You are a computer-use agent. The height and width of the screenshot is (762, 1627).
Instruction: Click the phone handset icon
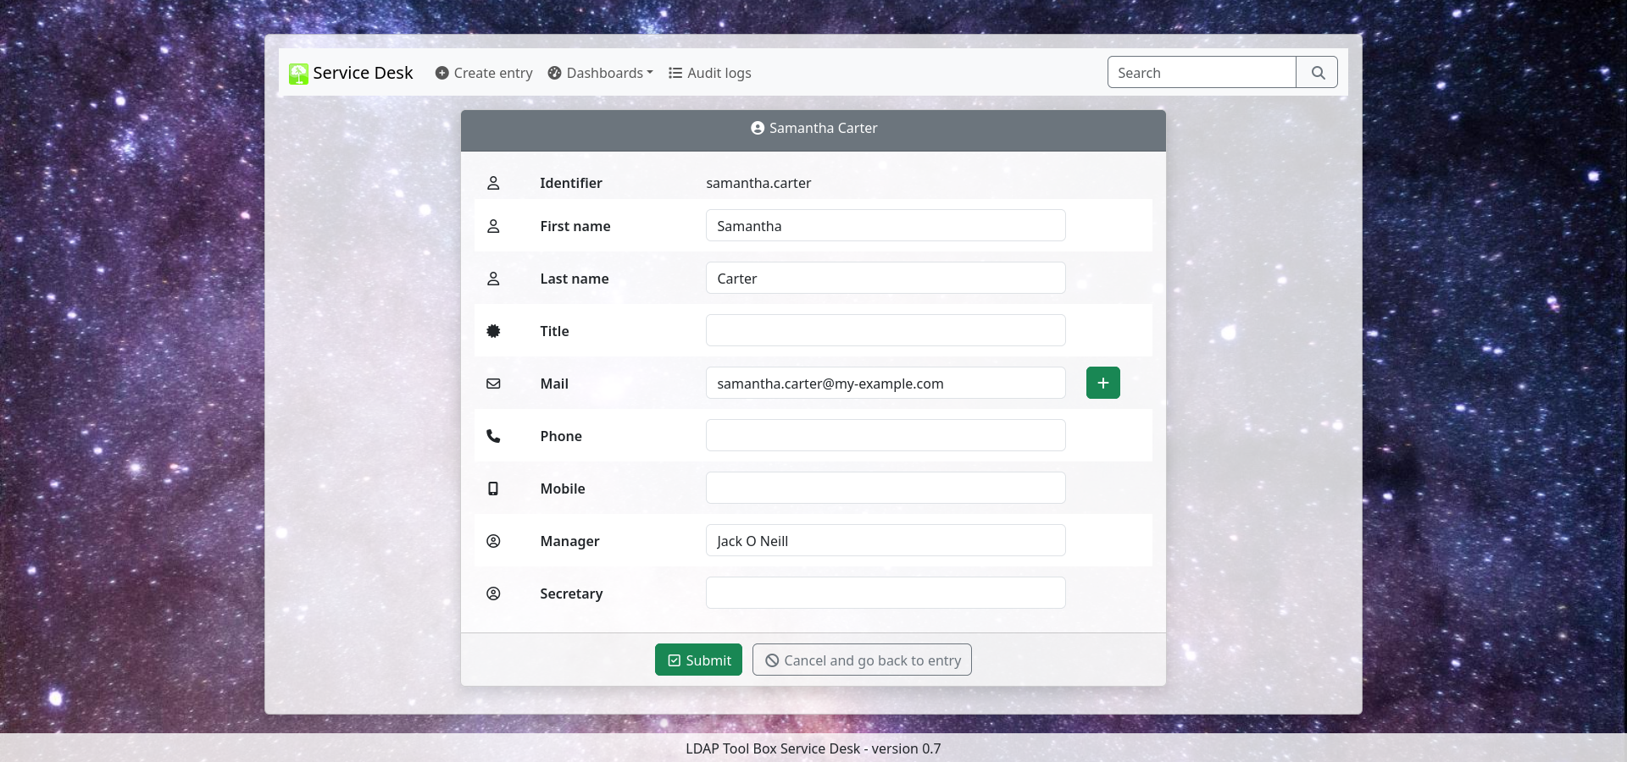[493, 436]
